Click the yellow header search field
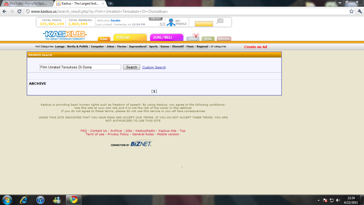364x205 pixels. pos(204,24)
